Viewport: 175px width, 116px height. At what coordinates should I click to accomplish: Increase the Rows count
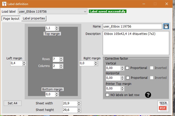pos(61,58)
